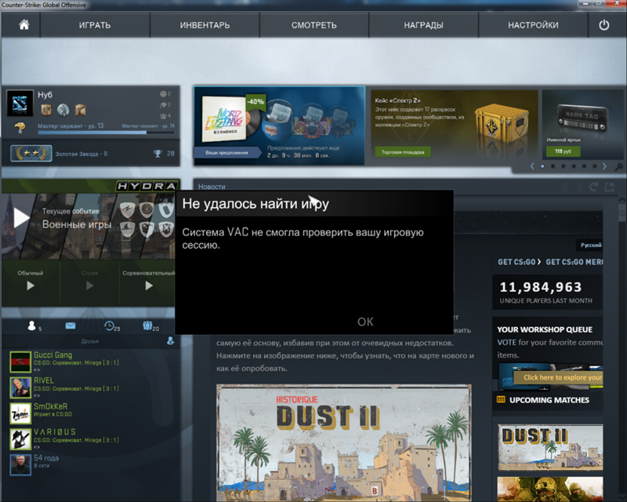Click the YOUR WORKSHOP QUEUE heading
627x502 pixels.
tap(545, 329)
